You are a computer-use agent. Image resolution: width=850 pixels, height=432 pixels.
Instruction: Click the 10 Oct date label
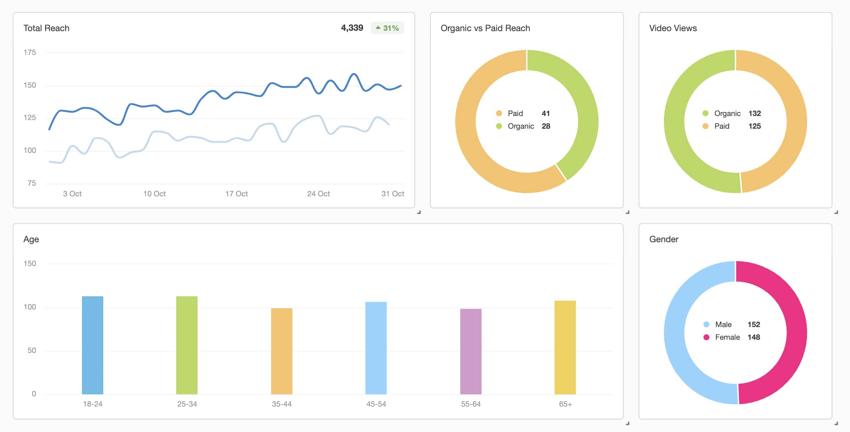pos(154,194)
